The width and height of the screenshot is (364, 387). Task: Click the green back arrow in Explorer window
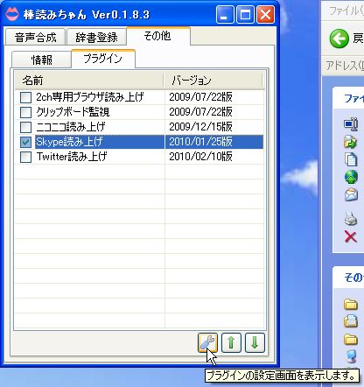point(339,39)
